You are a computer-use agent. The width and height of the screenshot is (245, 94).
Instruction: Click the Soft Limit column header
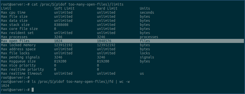pyautogui.click(x=64, y=8)
